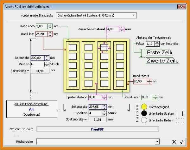Increase Seitenbreite value
The width and height of the screenshot is (190, 150).
point(104,106)
